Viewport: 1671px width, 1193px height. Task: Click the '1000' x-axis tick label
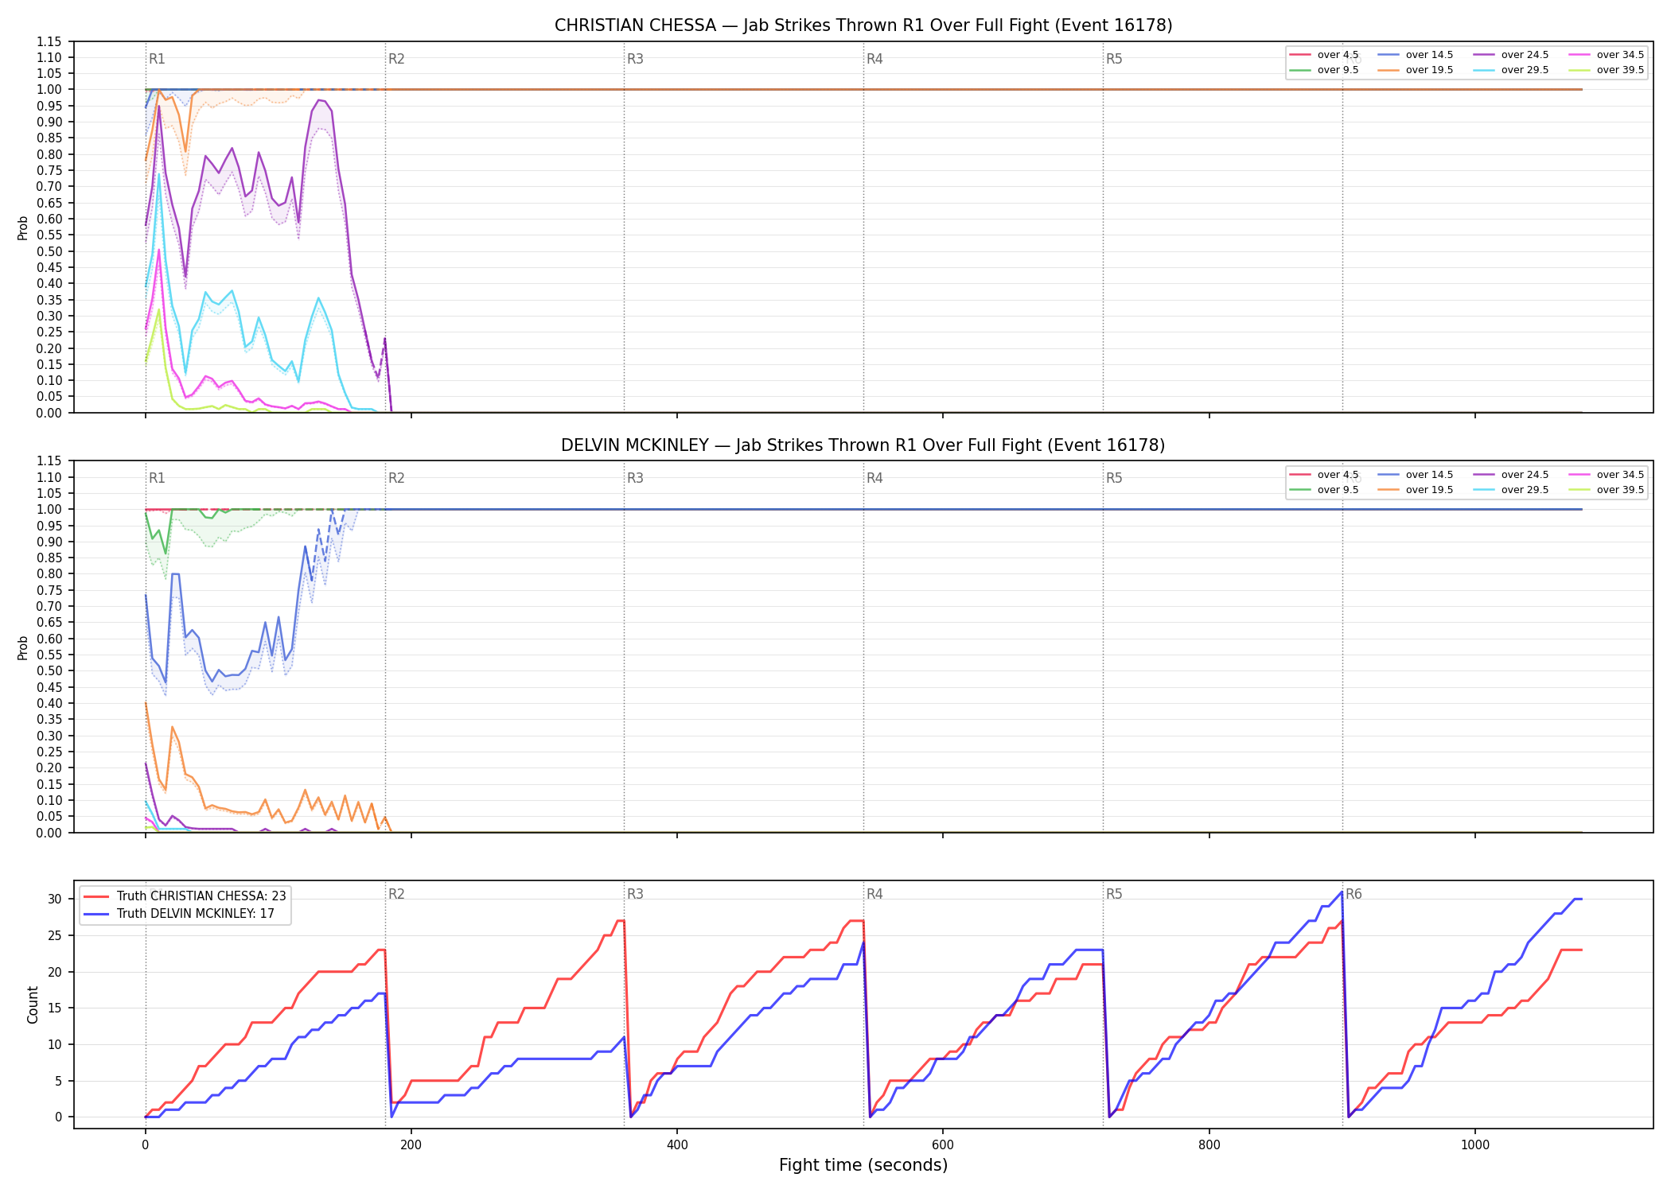[1475, 1145]
